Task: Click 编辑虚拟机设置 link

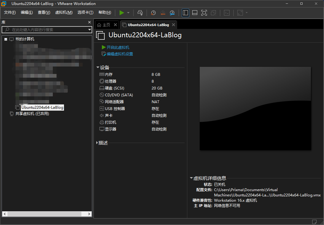Action: click(x=120, y=54)
